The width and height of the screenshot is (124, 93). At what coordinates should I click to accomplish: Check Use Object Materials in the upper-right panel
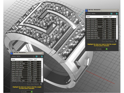click(x=109, y=41)
